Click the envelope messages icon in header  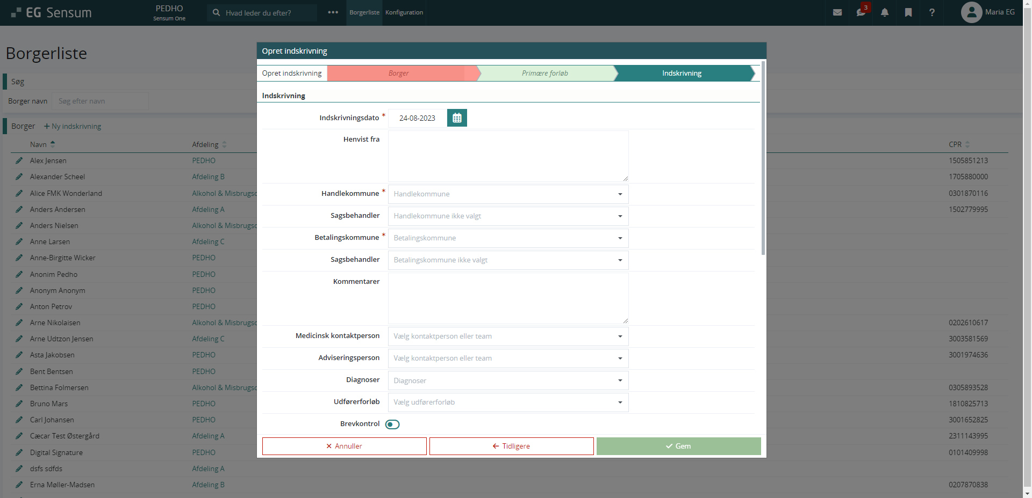pos(837,12)
